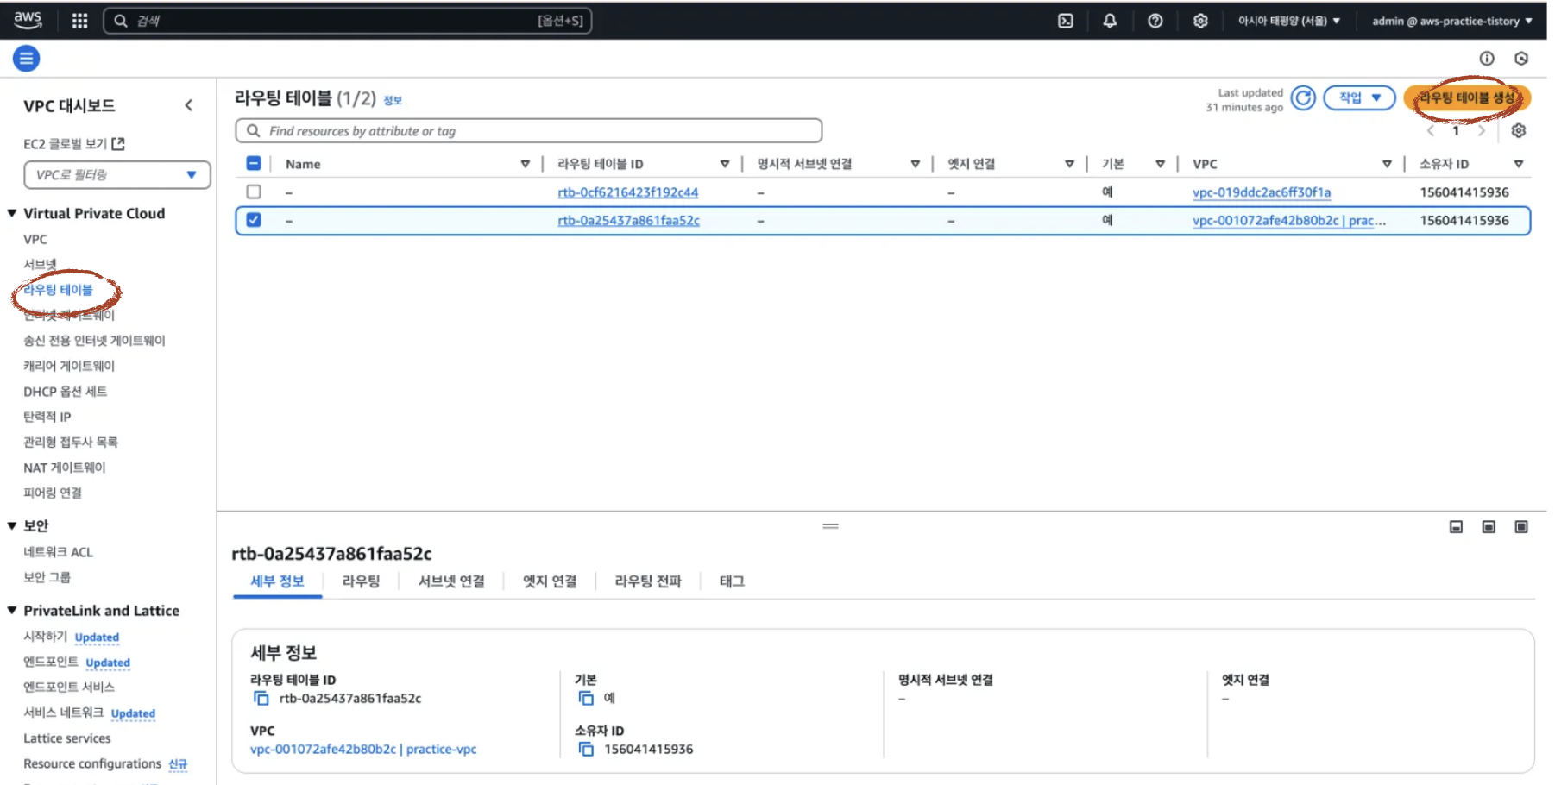Open Lattice services in the sidebar
Screen dimensions: 1555x785
click(x=67, y=738)
